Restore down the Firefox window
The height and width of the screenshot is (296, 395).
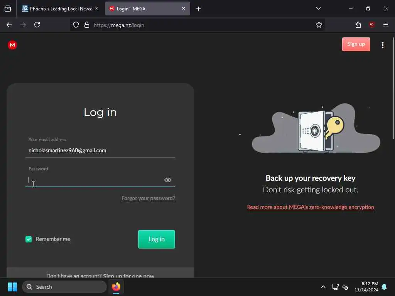(368, 8)
